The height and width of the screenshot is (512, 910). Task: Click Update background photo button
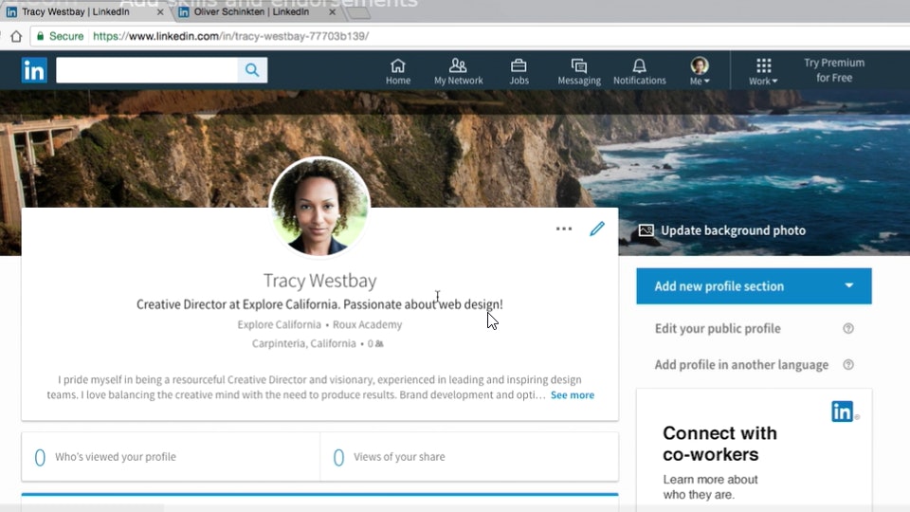point(722,230)
